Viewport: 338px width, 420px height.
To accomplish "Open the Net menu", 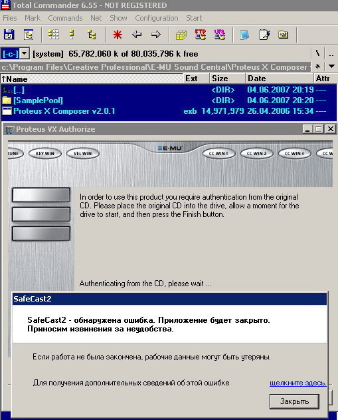I will (96, 18).
